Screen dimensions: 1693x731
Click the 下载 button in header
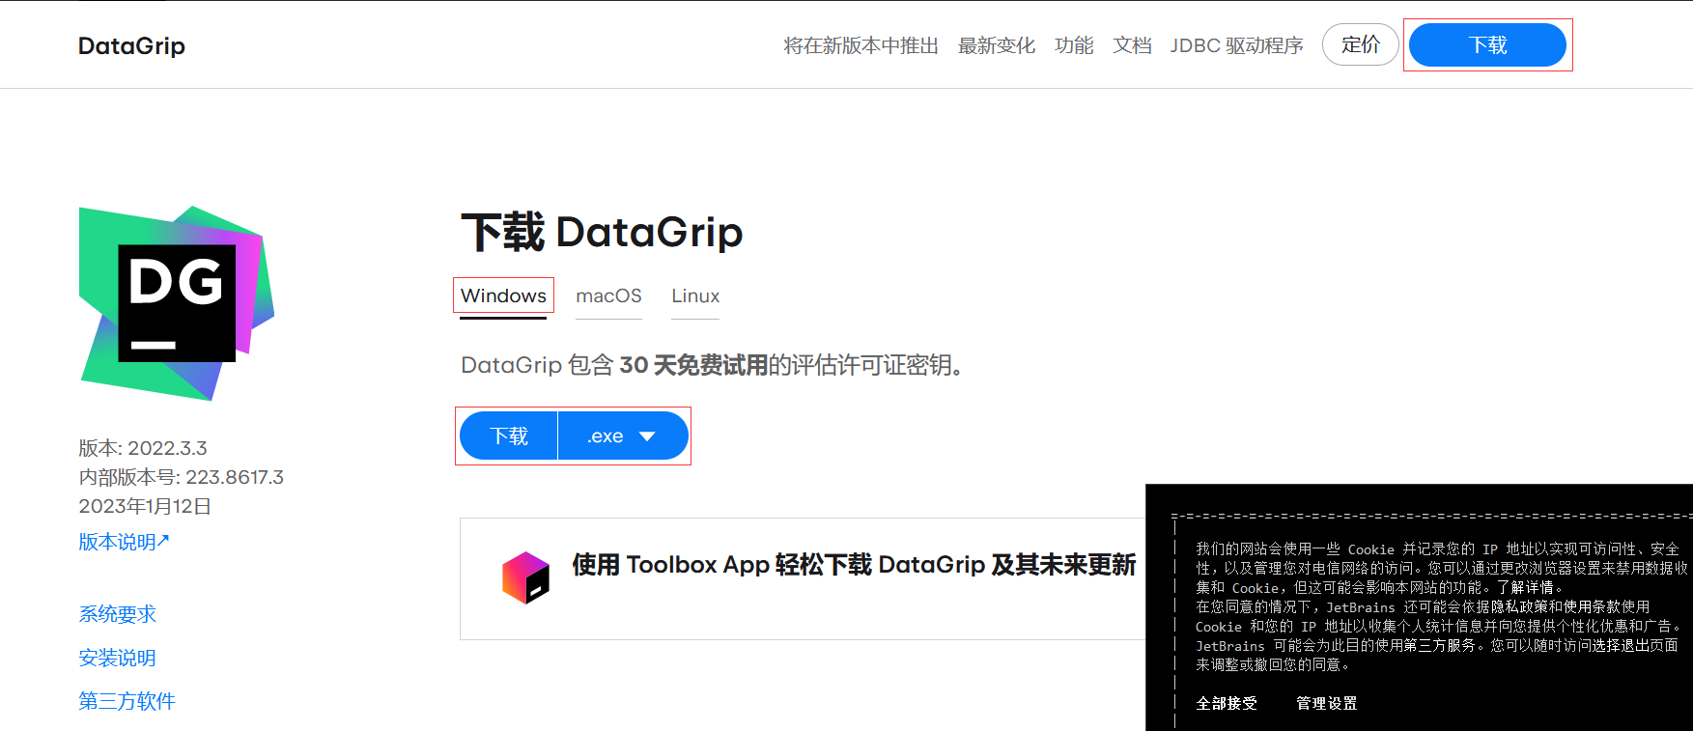coord(1487,45)
